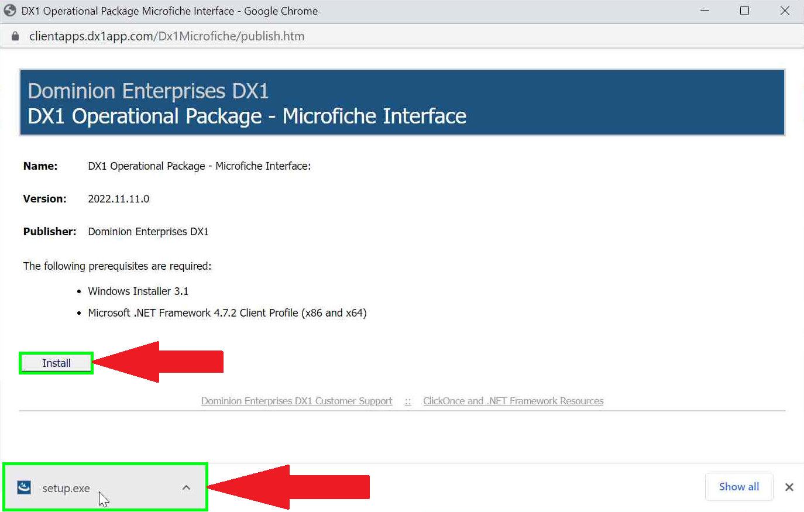Click the Windows Installer 3.1 prerequisite text
The height and width of the screenshot is (512, 804).
click(x=138, y=291)
